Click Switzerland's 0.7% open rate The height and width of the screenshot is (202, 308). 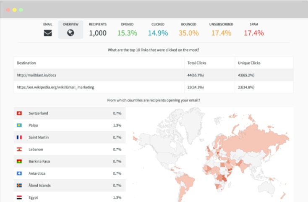point(117,113)
